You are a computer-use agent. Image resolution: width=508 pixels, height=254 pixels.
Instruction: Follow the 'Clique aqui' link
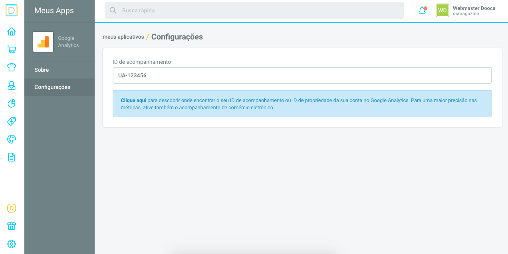tap(133, 100)
